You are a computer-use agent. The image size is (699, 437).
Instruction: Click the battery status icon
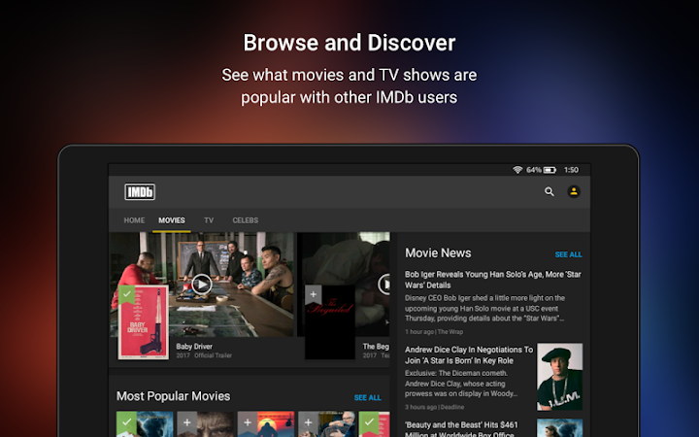click(x=549, y=170)
